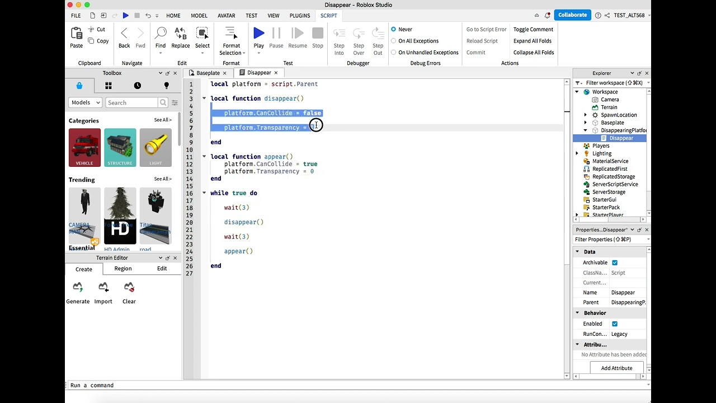The height and width of the screenshot is (403, 716).
Task: Switch to the AVATAR ribbon tab
Action: (226, 16)
